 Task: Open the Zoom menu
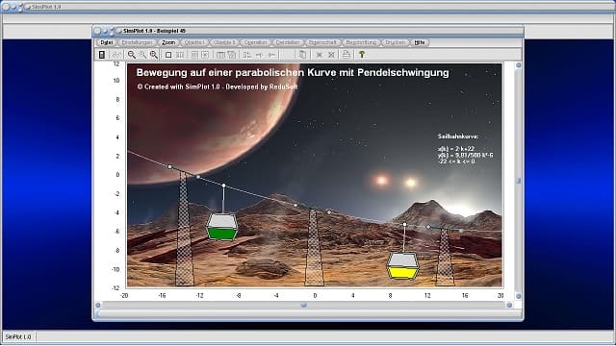click(168, 42)
